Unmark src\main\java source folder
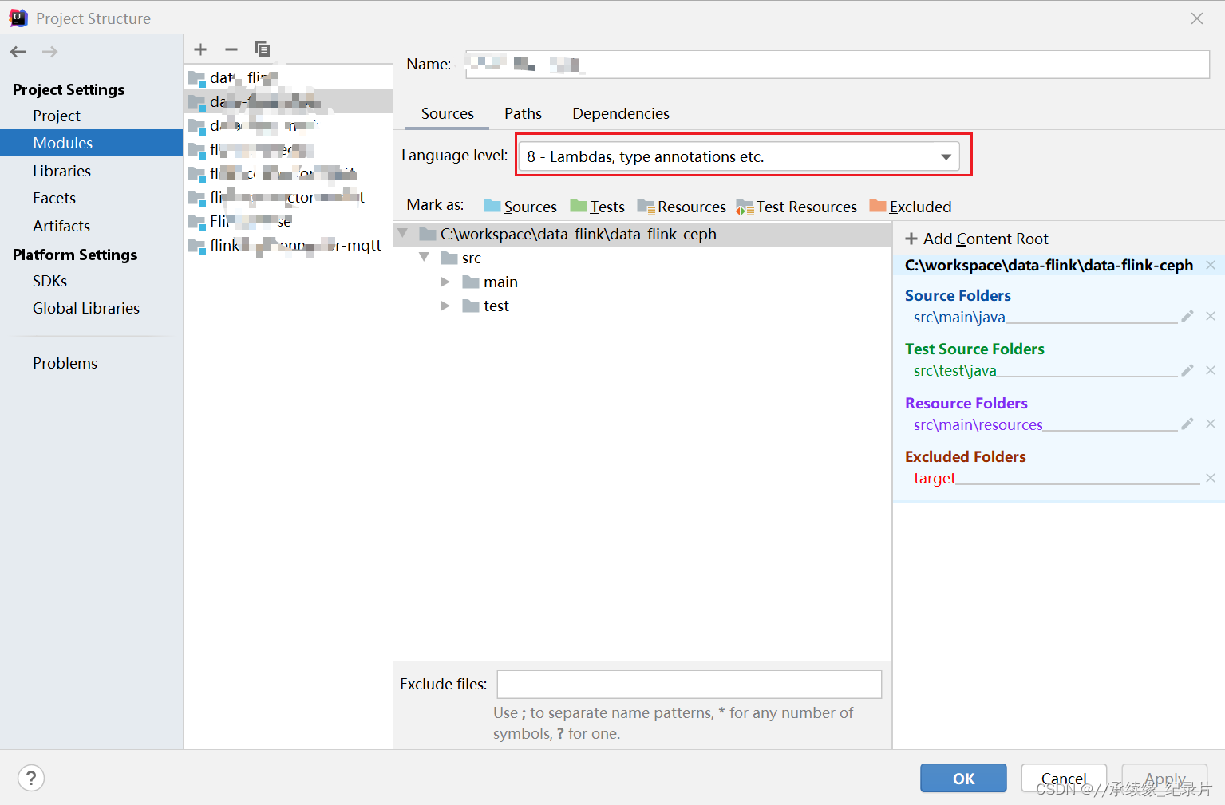Image resolution: width=1225 pixels, height=805 pixels. click(x=1211, y=316)
